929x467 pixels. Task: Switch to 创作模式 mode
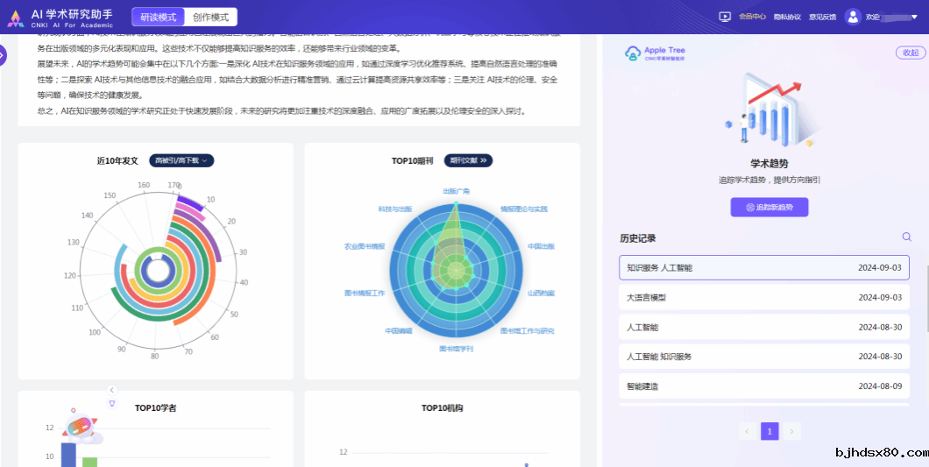click(210, 18)
